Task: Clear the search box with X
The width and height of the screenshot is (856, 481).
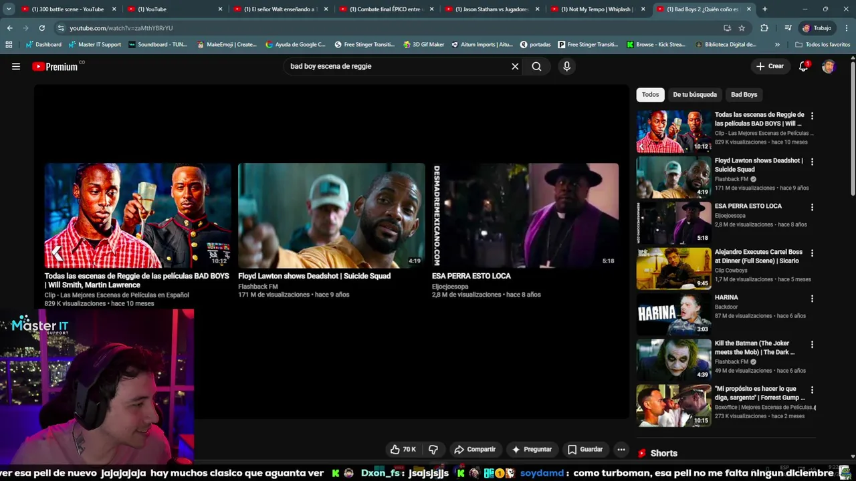Action: tap(515, 66)
